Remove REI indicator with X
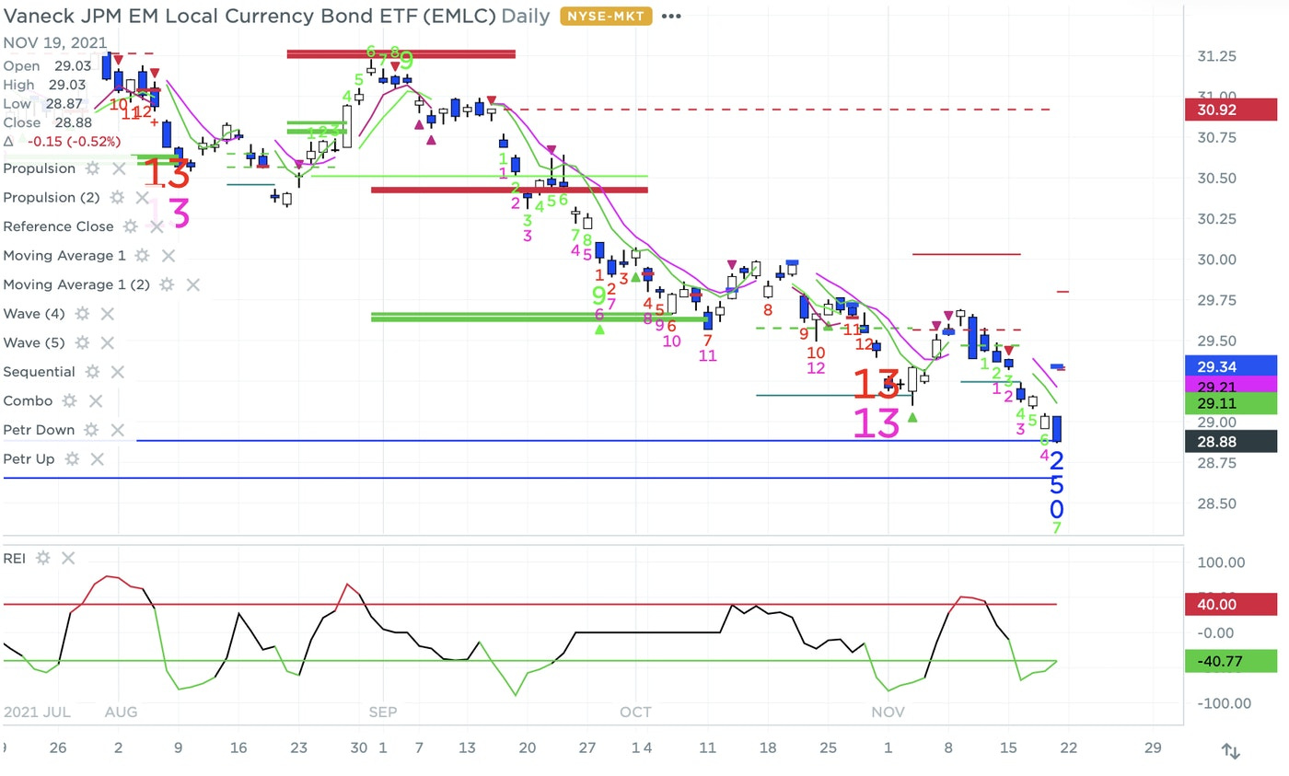The image size is (1289, 776). tap(68, 558)
